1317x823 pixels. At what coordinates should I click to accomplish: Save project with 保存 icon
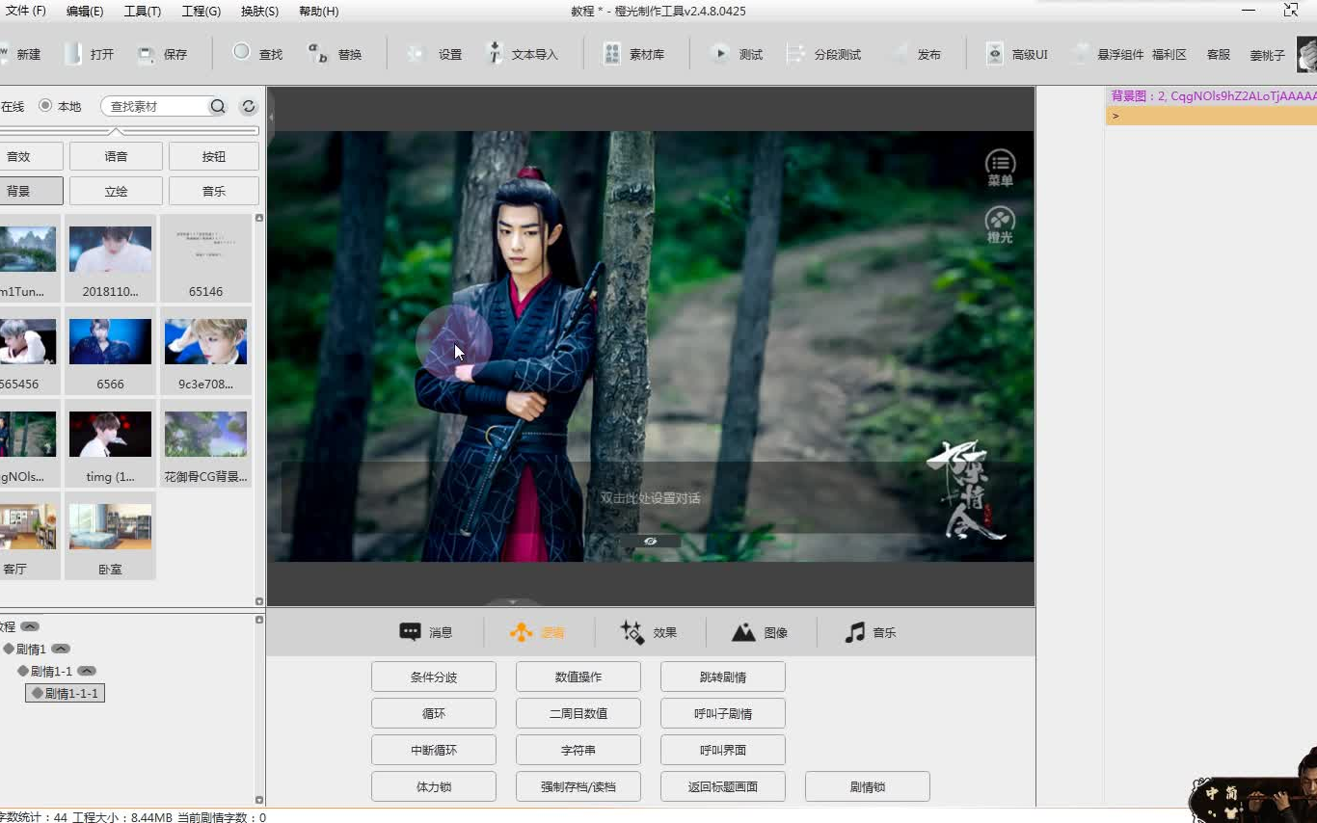[146, 54]
